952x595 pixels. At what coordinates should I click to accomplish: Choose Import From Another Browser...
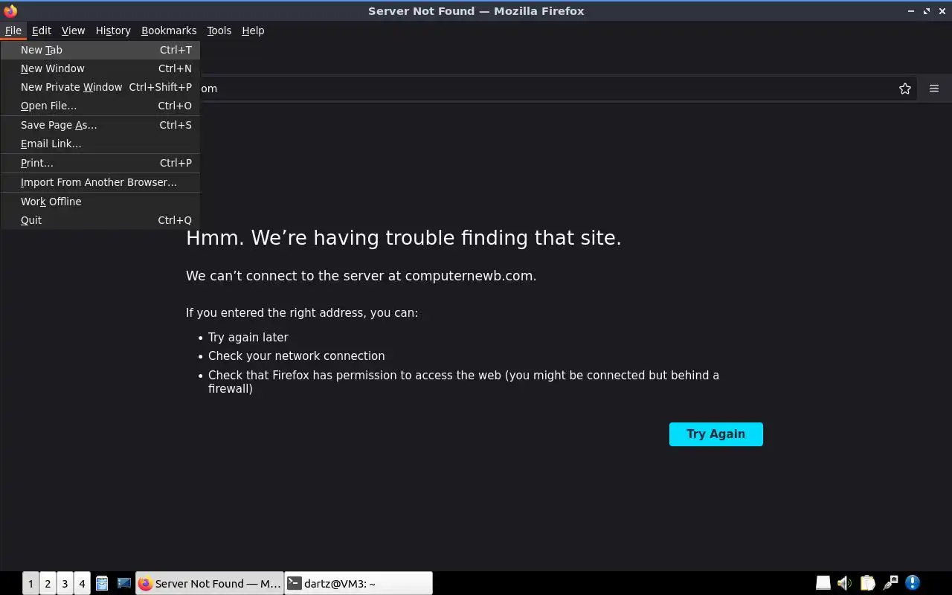pyautogui.click(x=100, y=182)
